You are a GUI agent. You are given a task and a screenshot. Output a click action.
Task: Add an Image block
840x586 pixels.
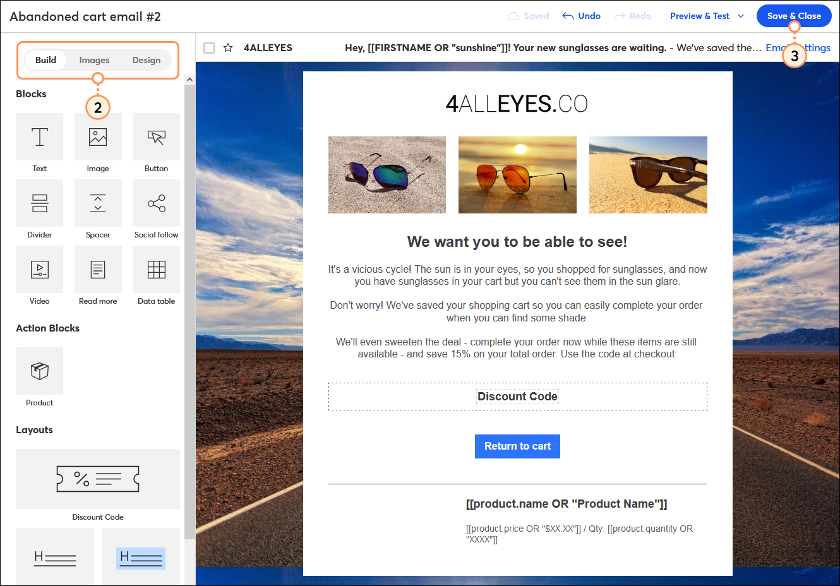tap(98, 137)
